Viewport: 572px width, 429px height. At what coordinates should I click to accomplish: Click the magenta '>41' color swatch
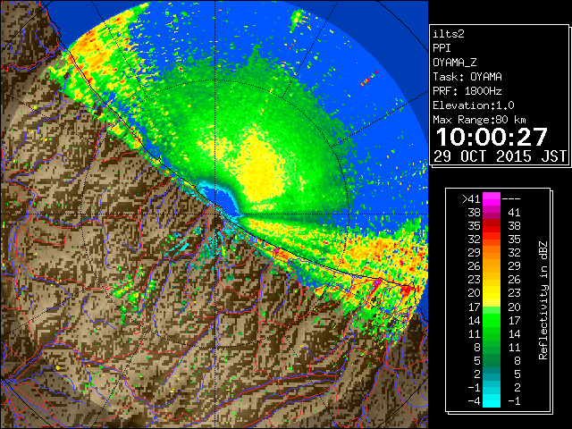pyautogui.click(x=492, y=198)
